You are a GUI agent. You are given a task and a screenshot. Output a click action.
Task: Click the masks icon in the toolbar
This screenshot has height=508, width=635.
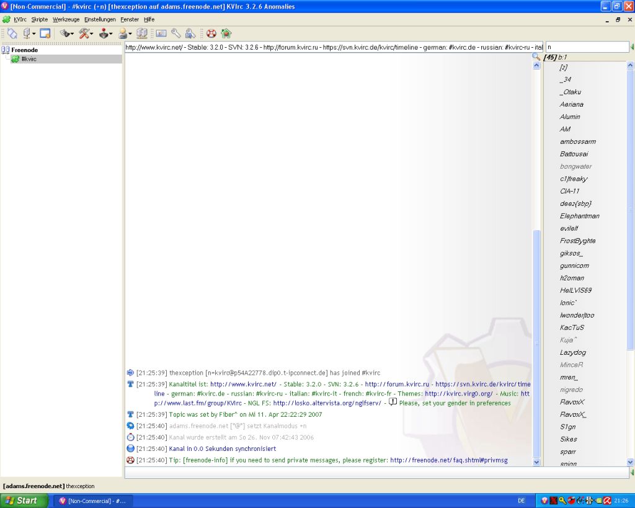[x=65, y=33]
